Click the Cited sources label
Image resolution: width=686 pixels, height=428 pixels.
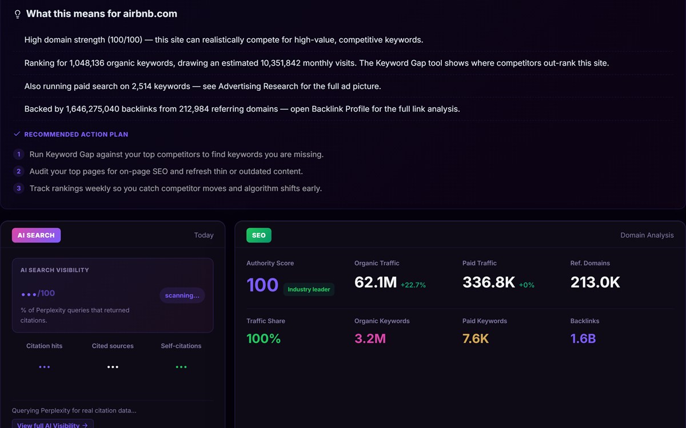click(113, 346)
